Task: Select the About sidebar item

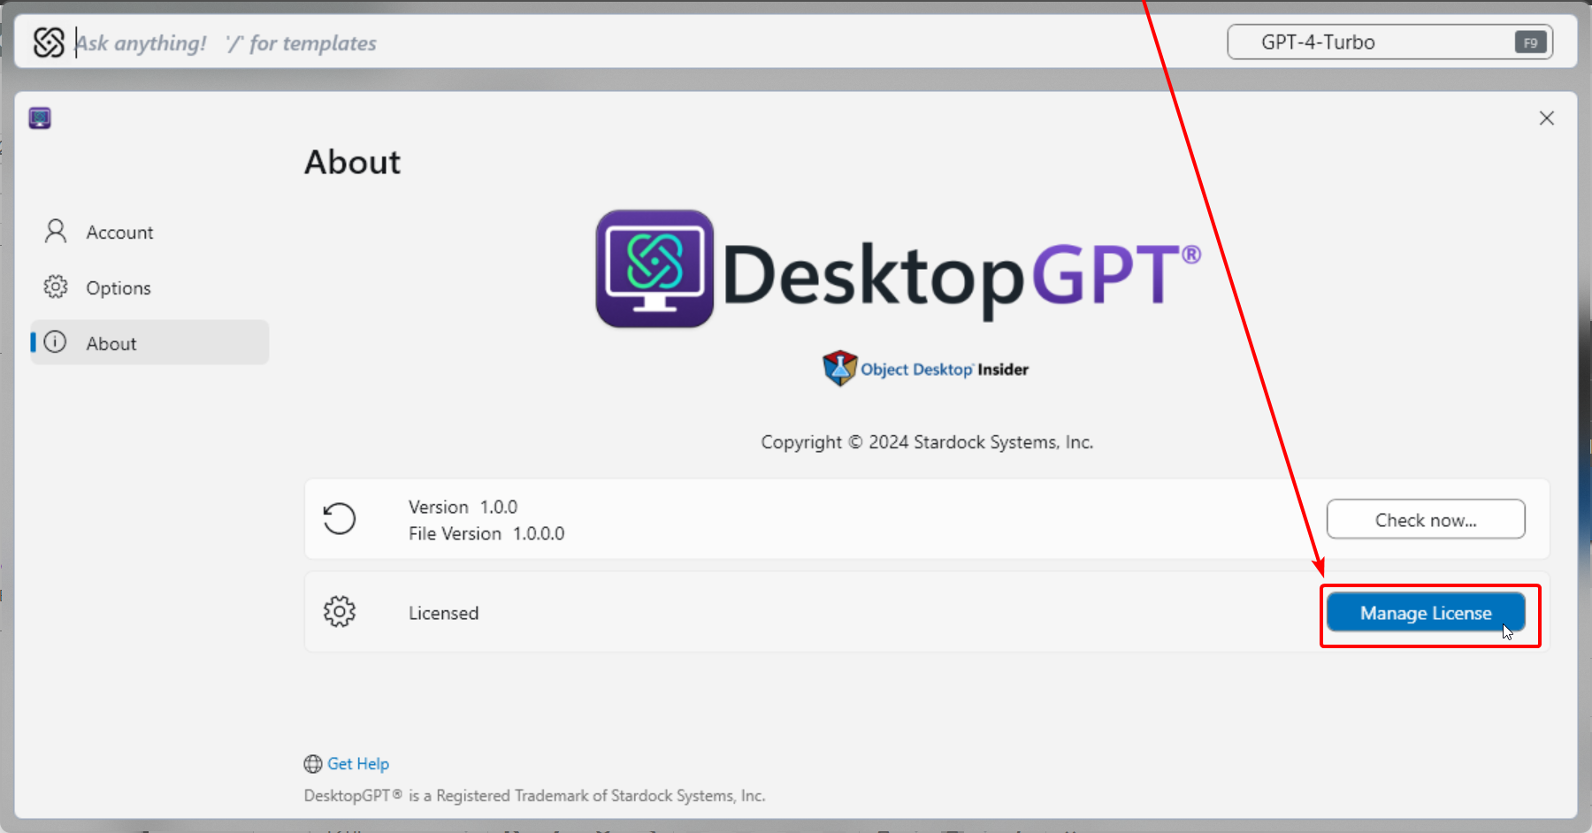Action: tap(111, 344)
